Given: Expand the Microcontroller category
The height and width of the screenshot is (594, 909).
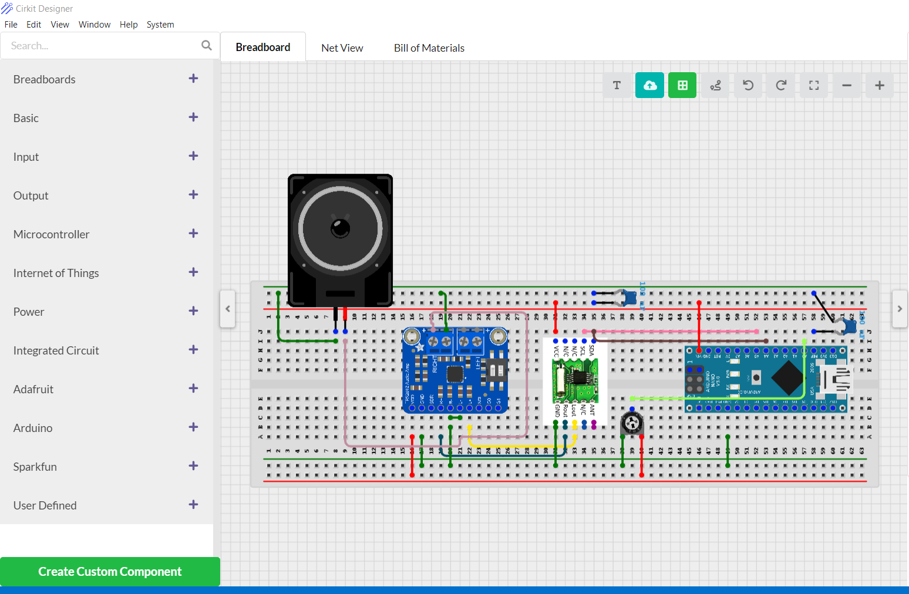Looking at the screenshot, I should (x=193, y=233).
